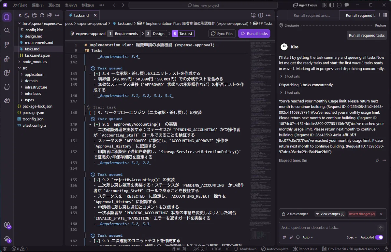Enable Agent Focus mode
The image size is (391, 252).
tap(305, 5)
